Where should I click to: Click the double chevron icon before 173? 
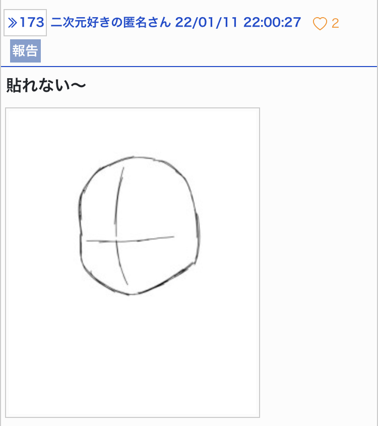(13, 23)
